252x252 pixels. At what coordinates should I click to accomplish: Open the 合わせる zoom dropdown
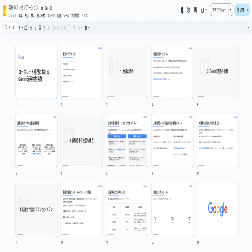point(56,28)
